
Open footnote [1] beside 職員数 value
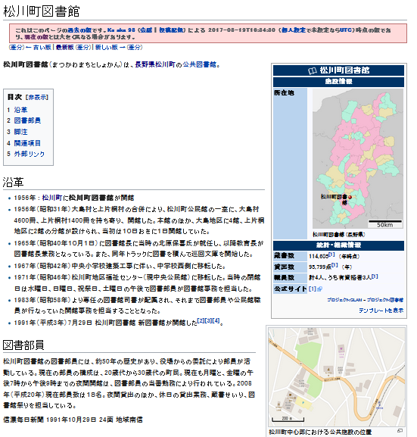pos(375,276)
